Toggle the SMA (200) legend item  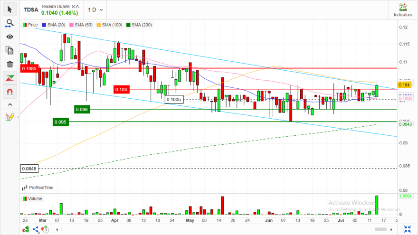tap(139, 25)
